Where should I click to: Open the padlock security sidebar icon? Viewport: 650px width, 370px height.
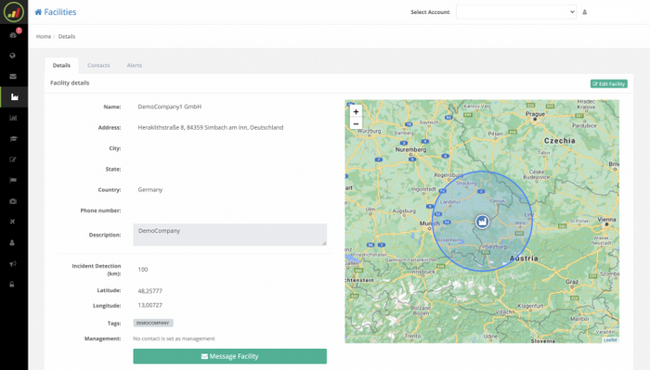click(12, 285)
